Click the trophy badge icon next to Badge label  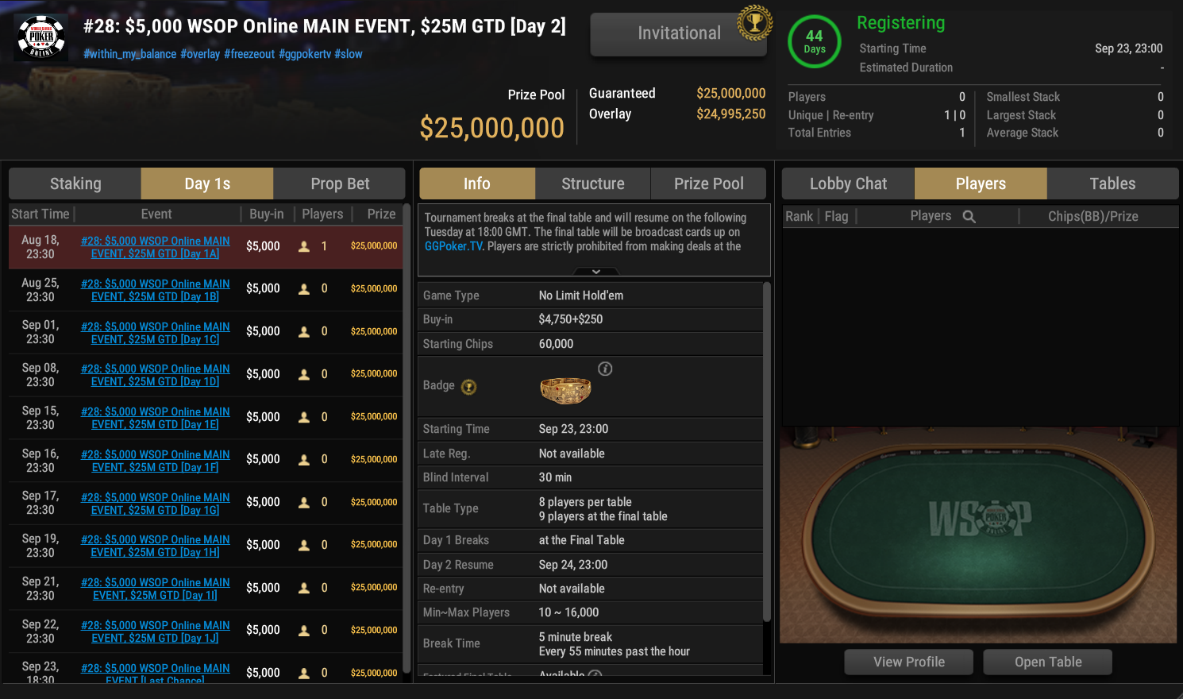click(469, 387)
